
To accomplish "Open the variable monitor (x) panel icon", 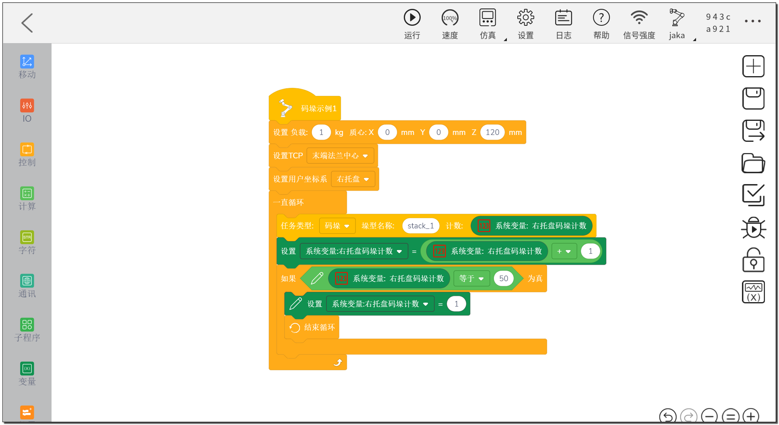I will [753, 292].
